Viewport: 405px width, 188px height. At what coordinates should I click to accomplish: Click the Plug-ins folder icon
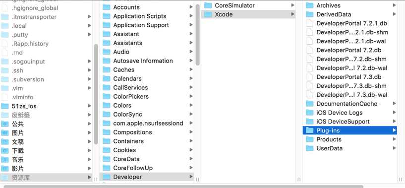pyautogui.click(x=310, y=130)
